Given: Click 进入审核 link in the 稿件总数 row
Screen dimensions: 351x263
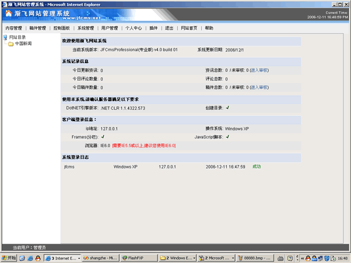Looking at the screenshot, I should pos(259,87).
